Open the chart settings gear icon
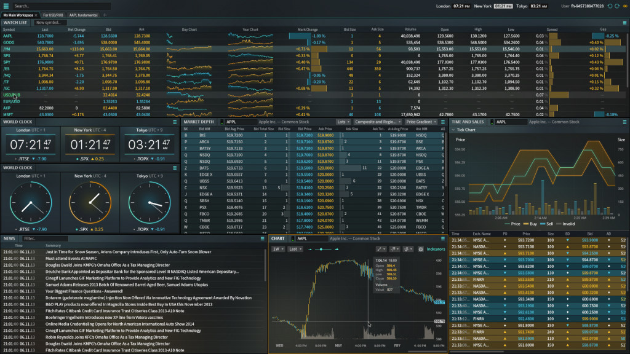630x354 pixels. [420, 250]
